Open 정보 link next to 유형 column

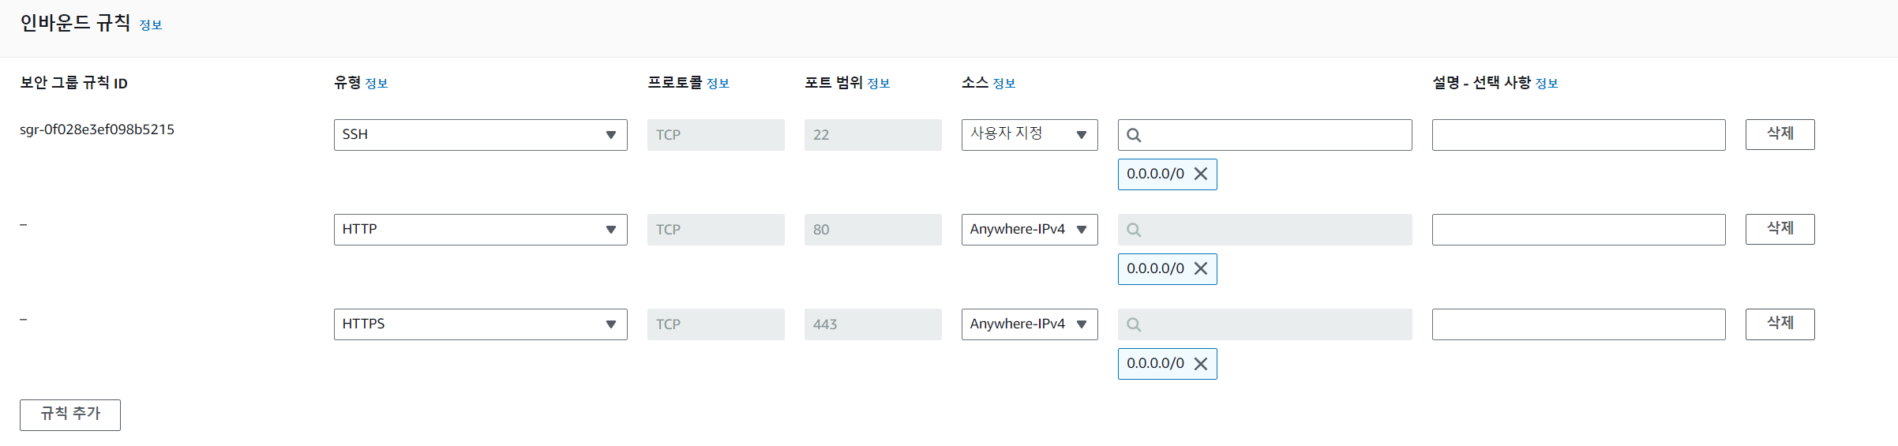tap(376, 84)
